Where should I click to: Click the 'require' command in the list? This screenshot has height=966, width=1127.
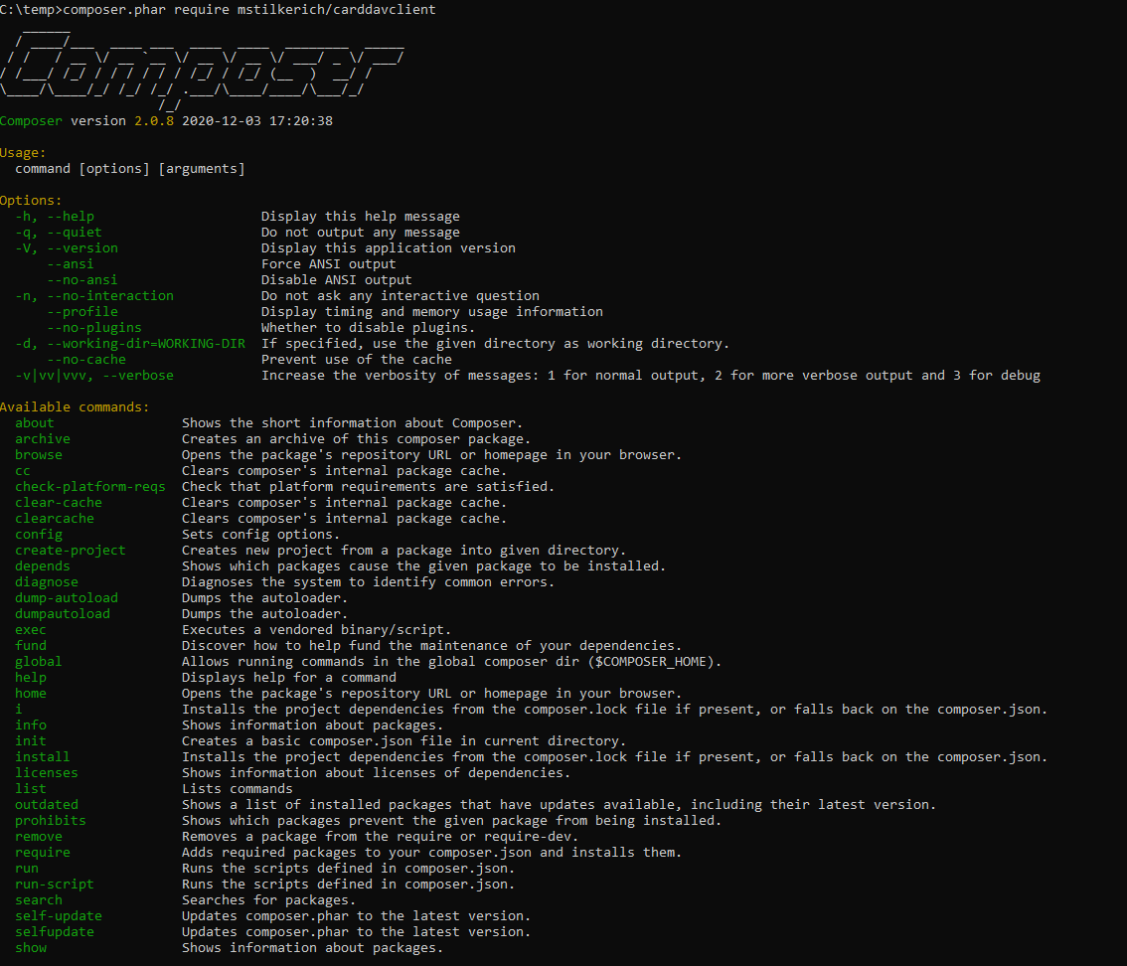[42, 852]
